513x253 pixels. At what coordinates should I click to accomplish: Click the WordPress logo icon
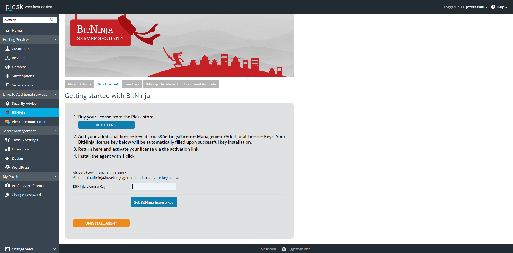pos(8,167)
